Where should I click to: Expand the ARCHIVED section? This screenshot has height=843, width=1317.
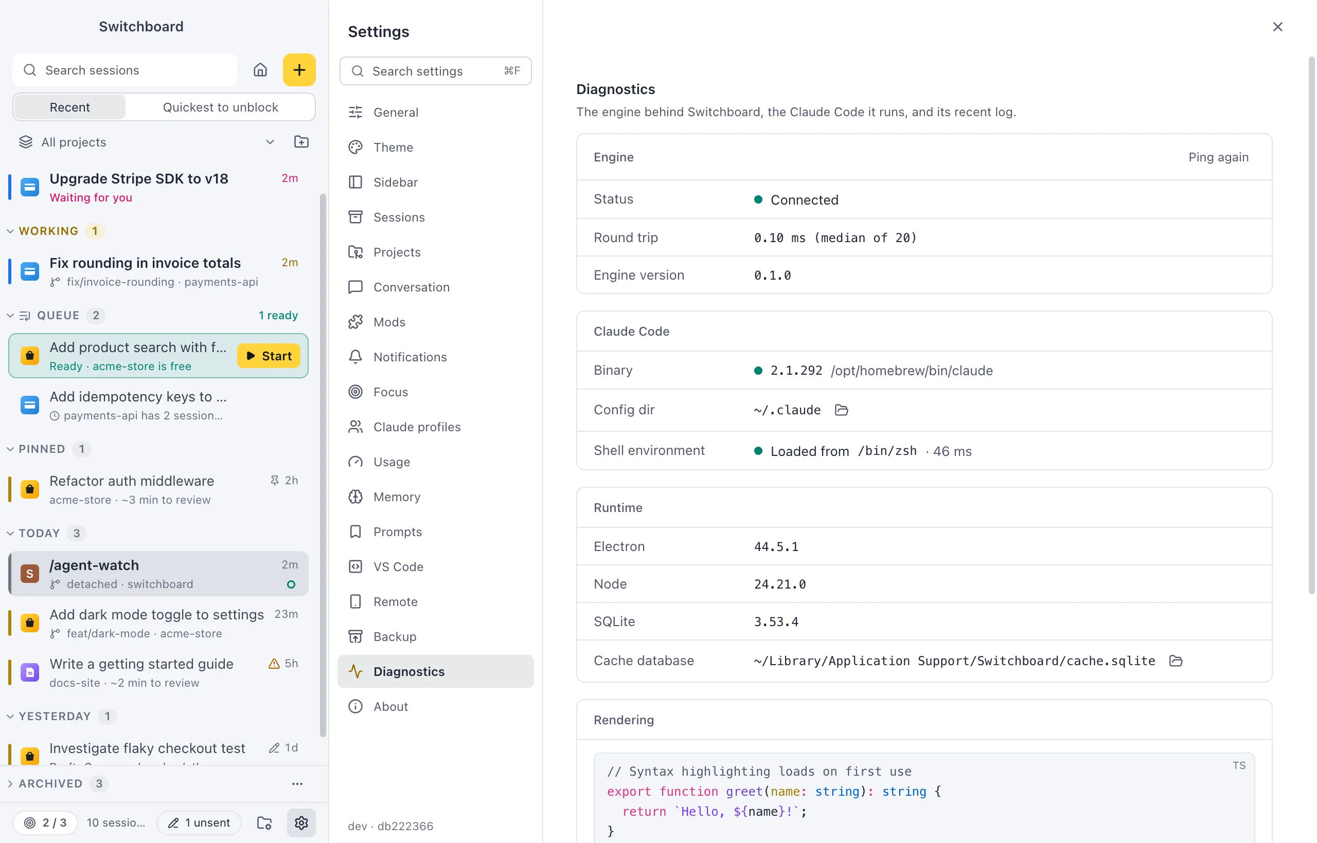10,783
